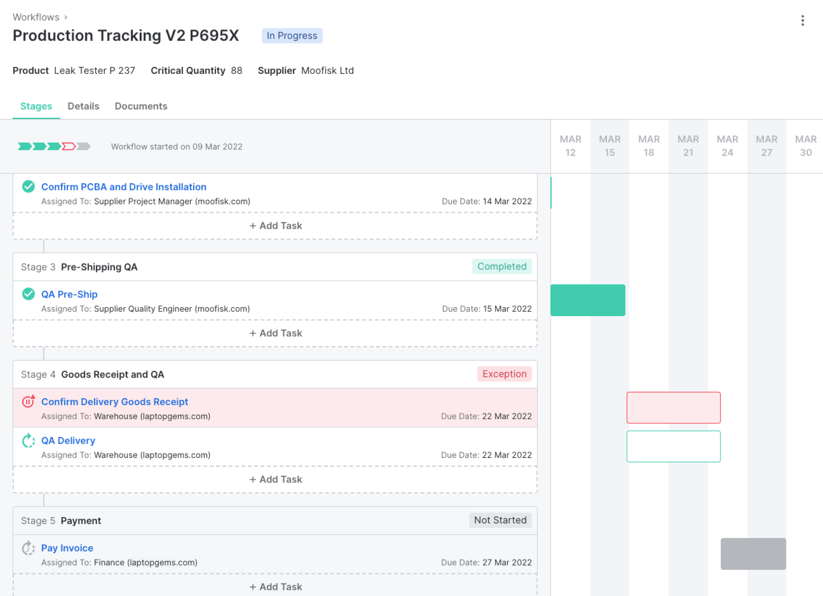This screenshot has width=823, height=596.
Task: Switch to the Details tab
Action: click(83, 106)
